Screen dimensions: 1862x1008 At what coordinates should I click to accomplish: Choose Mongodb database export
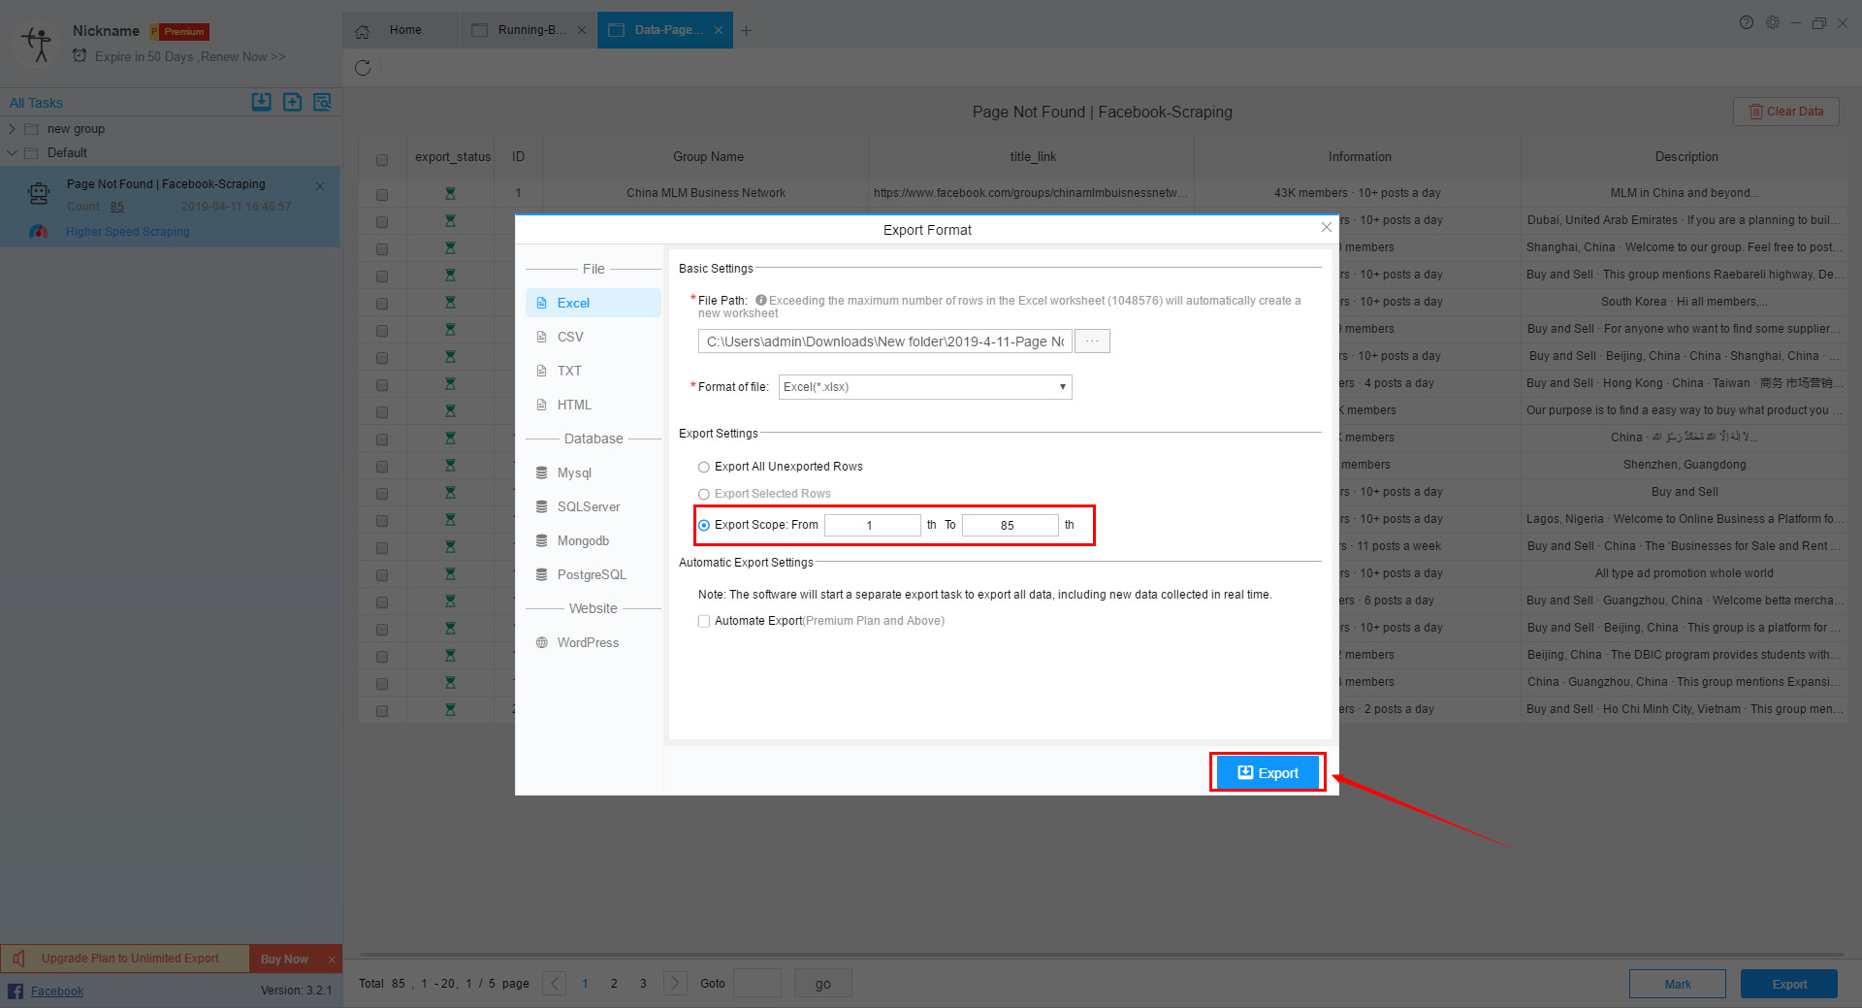pyautogui.click(x=594, y=540)
